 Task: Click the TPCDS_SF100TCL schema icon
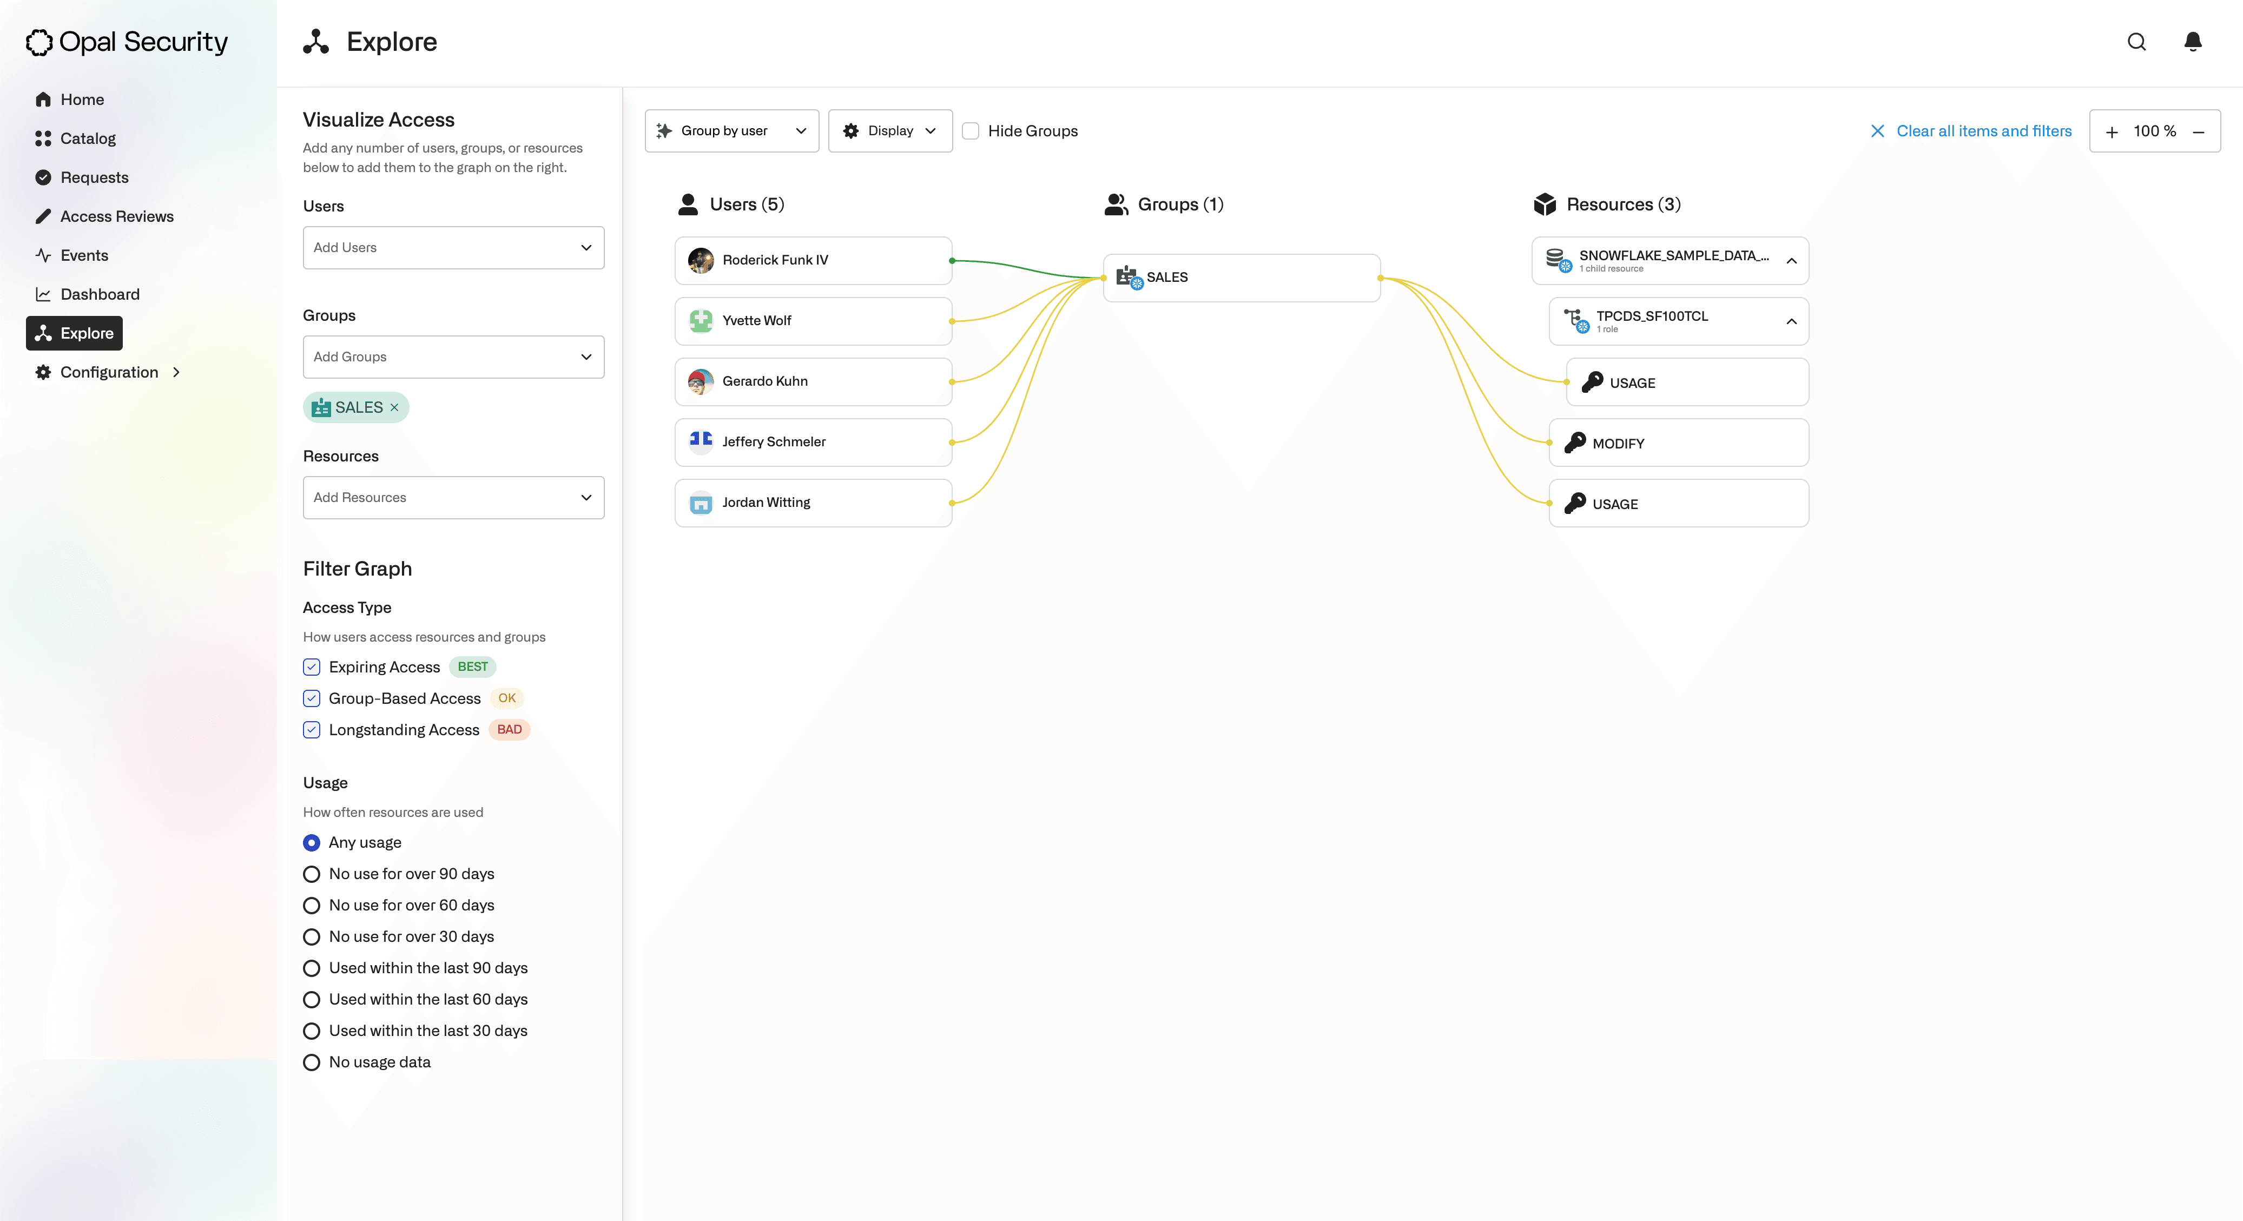(1575, 320)
